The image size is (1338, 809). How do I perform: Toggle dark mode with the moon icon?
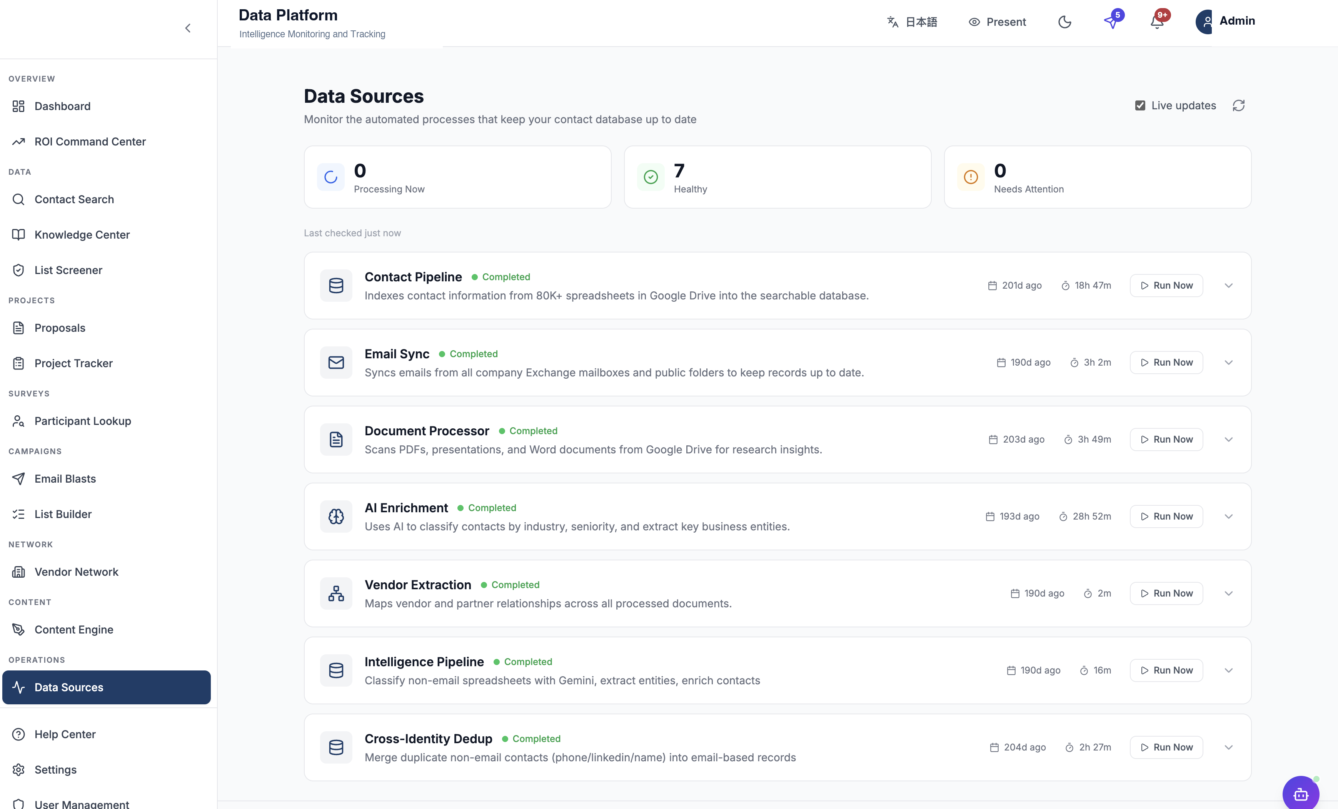coord(1065,22)
